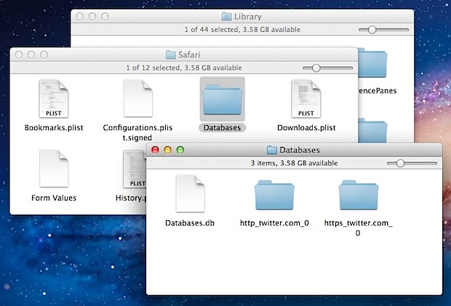Select the Downloads.plist file icon
Image resolution: width=451 pixels, height=306 pixels.
point(306,99)
